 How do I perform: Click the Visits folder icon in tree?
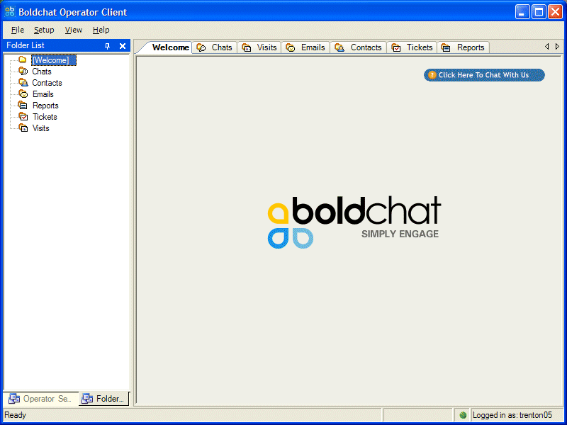click(23, 127)
